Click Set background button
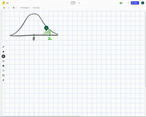Image resolution: width=146 pixels, height=117 pixels. tap(25, 8)
